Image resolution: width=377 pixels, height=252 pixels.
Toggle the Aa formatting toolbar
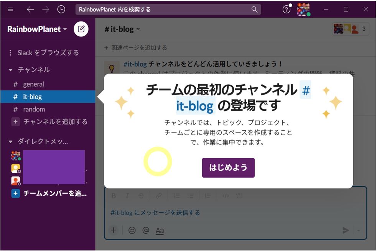click(160, 231)
